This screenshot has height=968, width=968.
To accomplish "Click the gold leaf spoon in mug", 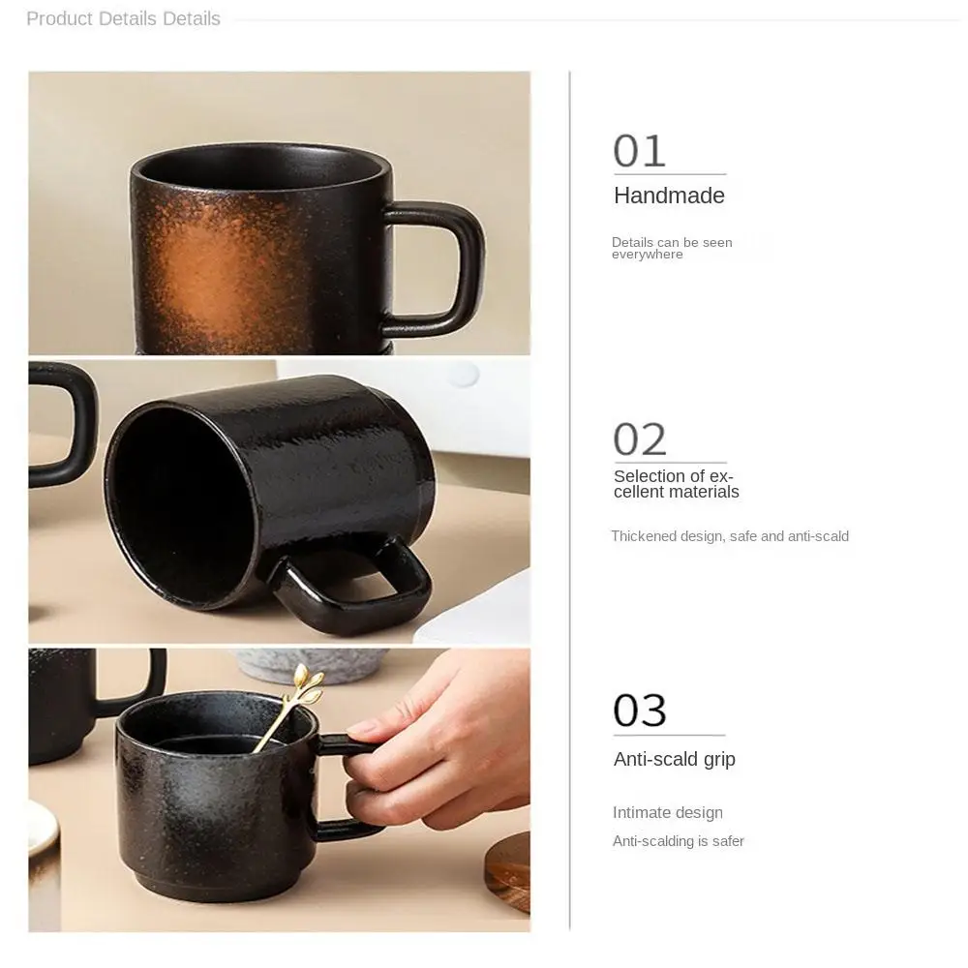I will pyautogui.click(x=288, y=708).
